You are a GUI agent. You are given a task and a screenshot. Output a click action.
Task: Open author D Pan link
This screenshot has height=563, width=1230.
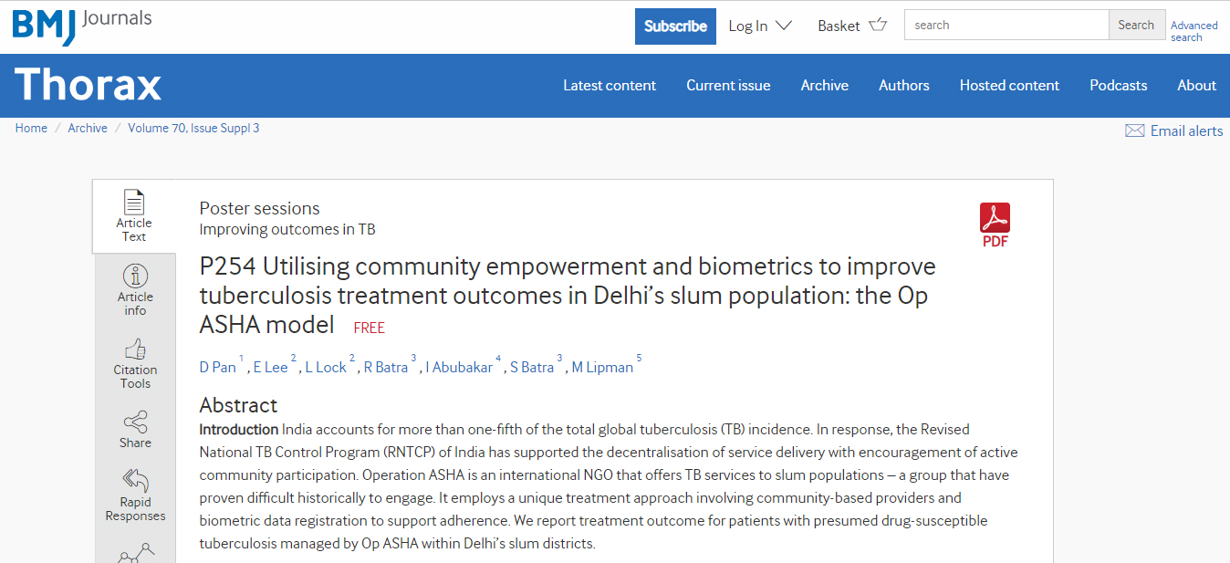point(217,367)
